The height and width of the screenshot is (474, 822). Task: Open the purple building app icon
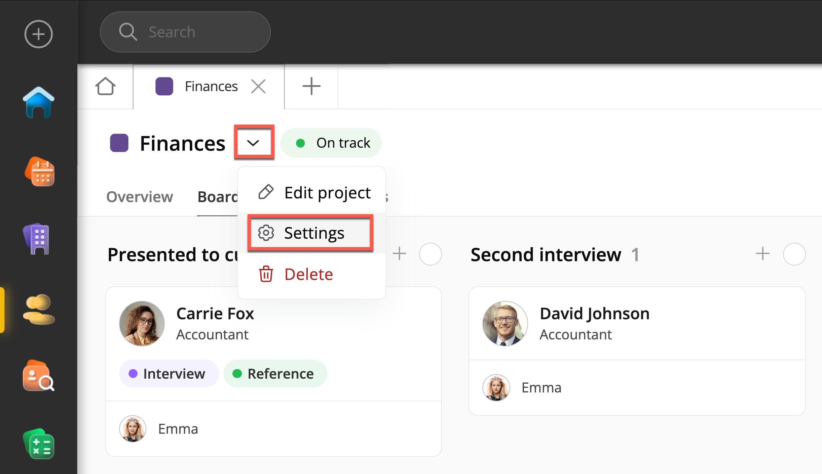(x=37, y=239)
